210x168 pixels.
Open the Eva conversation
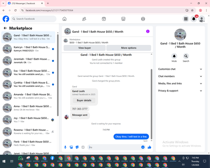tap(28, 73)
